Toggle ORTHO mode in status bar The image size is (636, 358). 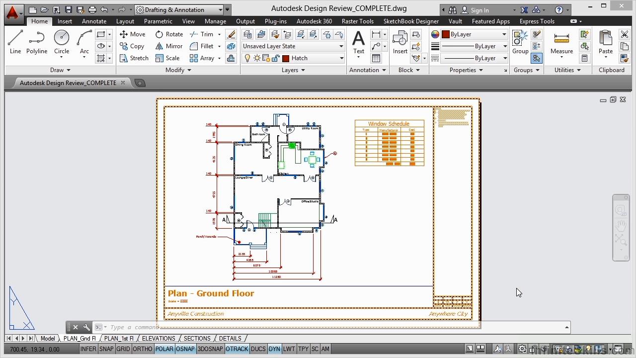tap(143, 349)
